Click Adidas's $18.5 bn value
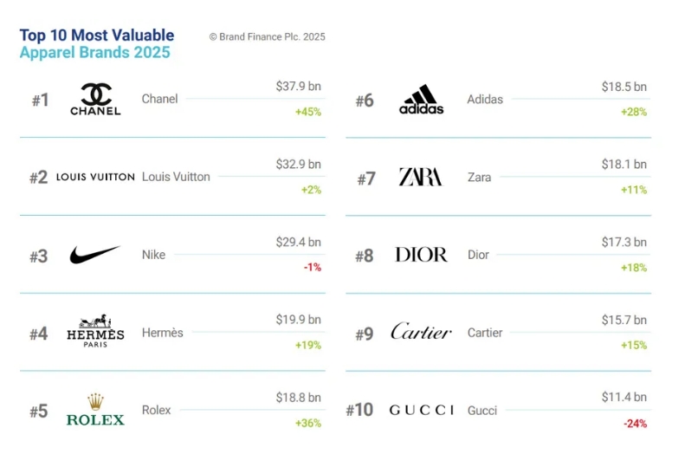Image resolution: width=685 pixels, height=454 pixels. 624,87
